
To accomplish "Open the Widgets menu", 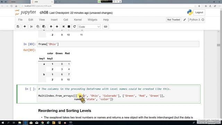I will click(x=93, y=20).
